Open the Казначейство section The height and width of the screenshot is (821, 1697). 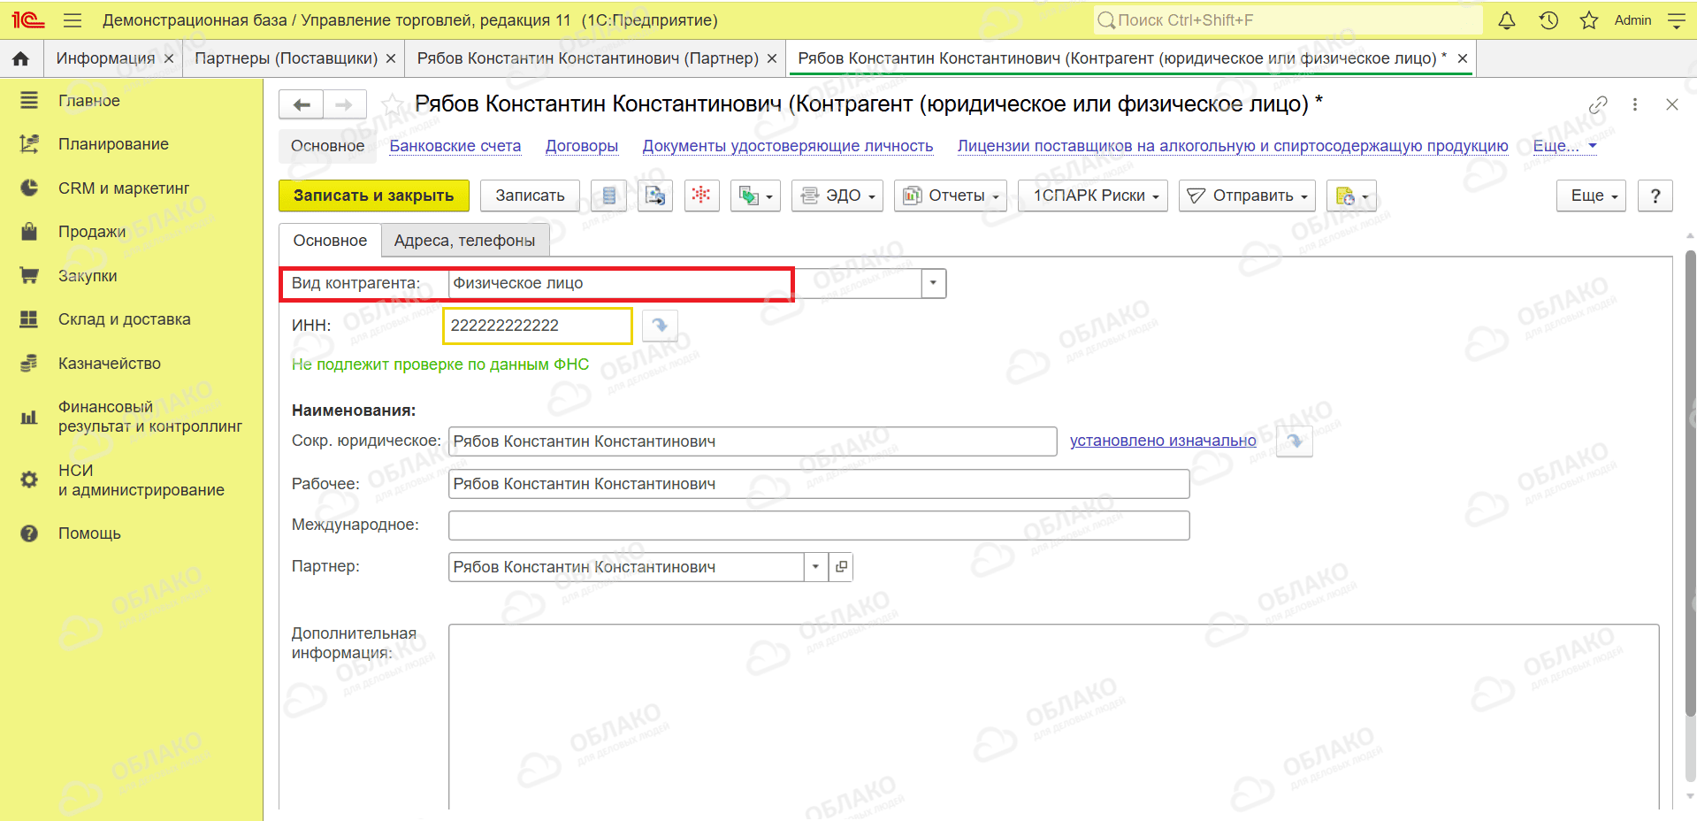click(110, 364)
